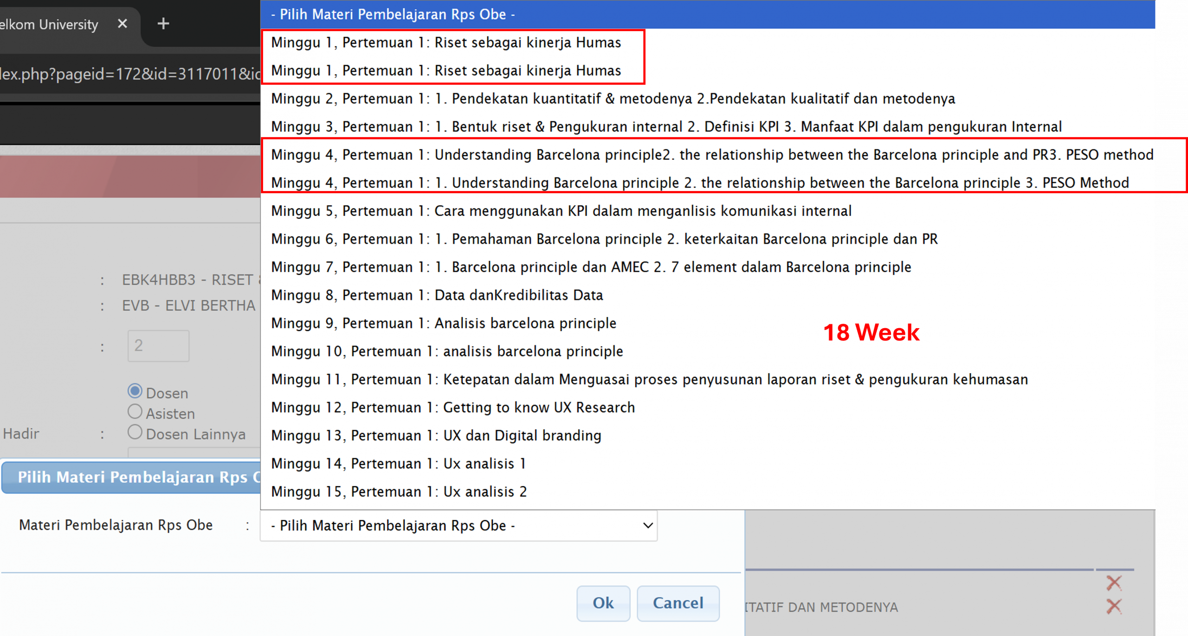Select Minggu 11 Ketepatan dalam Menguasai option
The width and height of the screenshot is (1188, 636).
point(708,379)
